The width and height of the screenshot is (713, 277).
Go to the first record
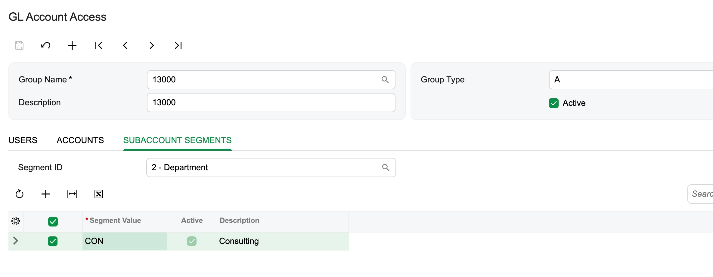click(99, 45)
